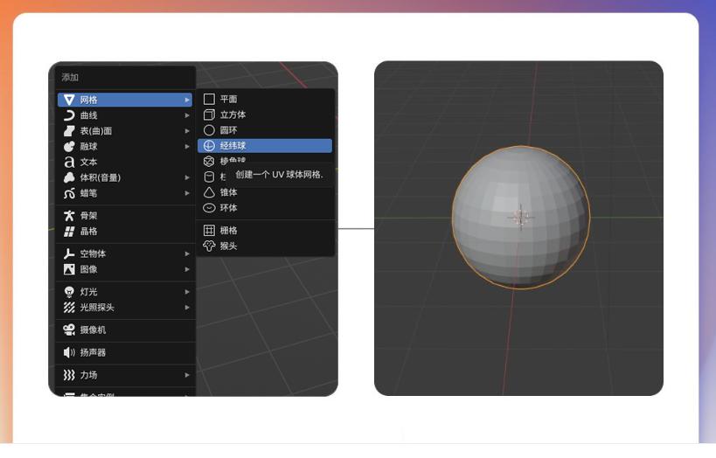Click the 圆环 circle mesh icon
The height and width of the screenshot is (458, 716).
[x=209, y=130]
